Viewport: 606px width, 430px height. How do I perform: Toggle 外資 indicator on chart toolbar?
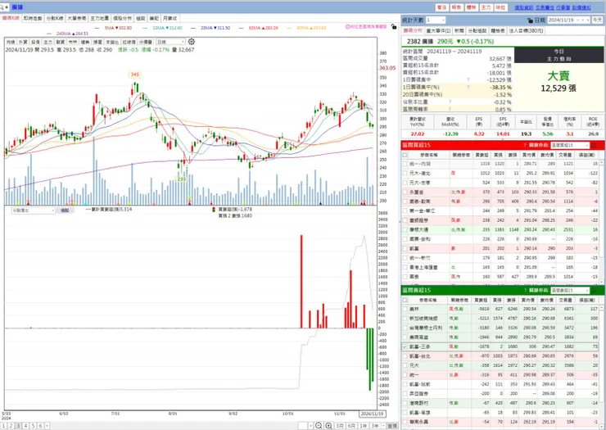click(x=23, y=42)
